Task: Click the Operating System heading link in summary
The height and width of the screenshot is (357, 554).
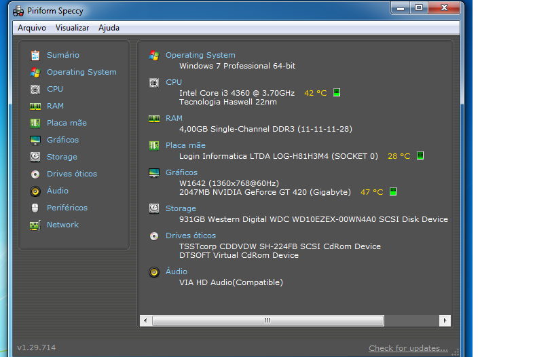Action: point(200,55)
